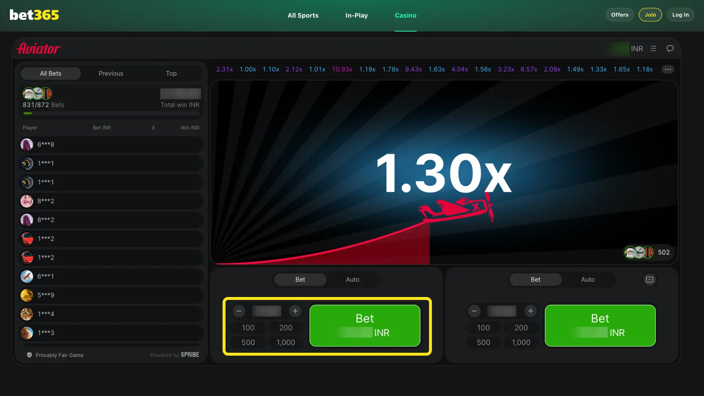The width and height of the screenshot is (704, 396).
Task: Decrease right bet amount with minus
Action: [474, 311]
